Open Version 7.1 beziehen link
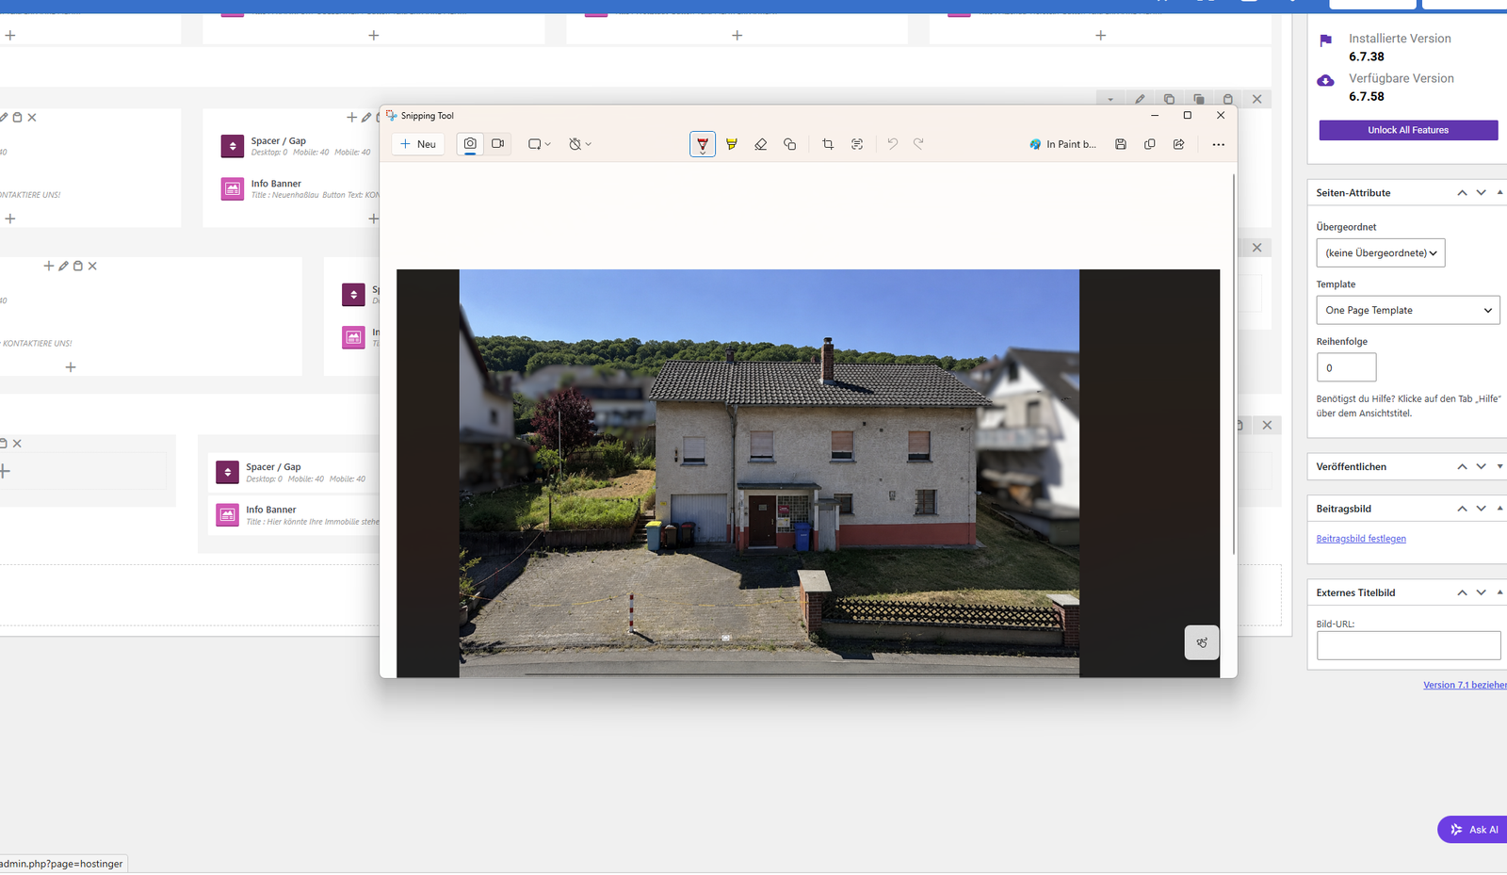The width and height of the screenshot is (1507, 875). click(x=1465, y=685)
